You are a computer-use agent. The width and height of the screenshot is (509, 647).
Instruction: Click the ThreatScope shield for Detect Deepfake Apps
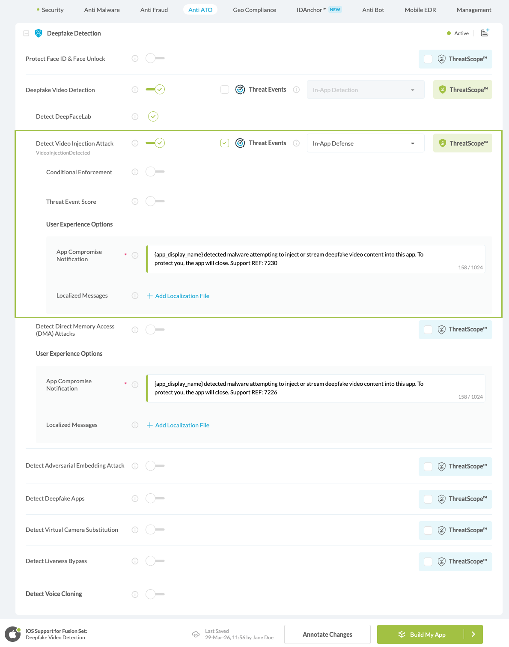441,499
